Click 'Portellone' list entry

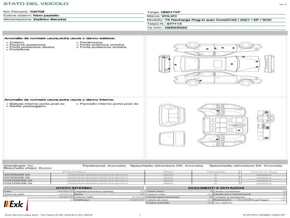click(x=19, y=49)
